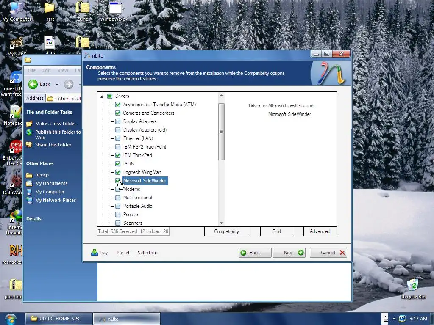Open Internet Download desktop shortcut
This screenshot has width=434, height=325.
(14, 223)
